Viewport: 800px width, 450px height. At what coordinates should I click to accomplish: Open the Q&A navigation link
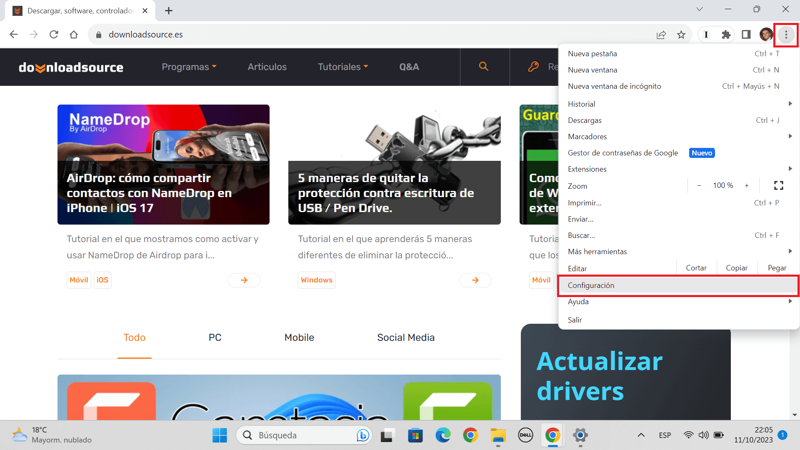(x=409, y=67)
